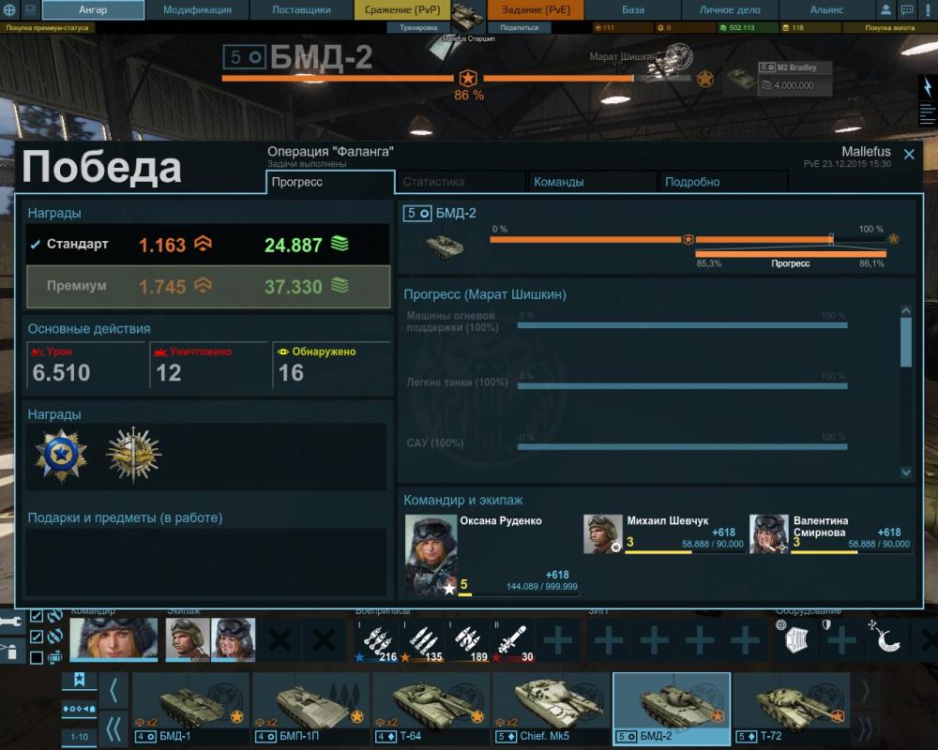Click the armor plate equipment icon
Screen dimensions: 938x750
point(795,640)
